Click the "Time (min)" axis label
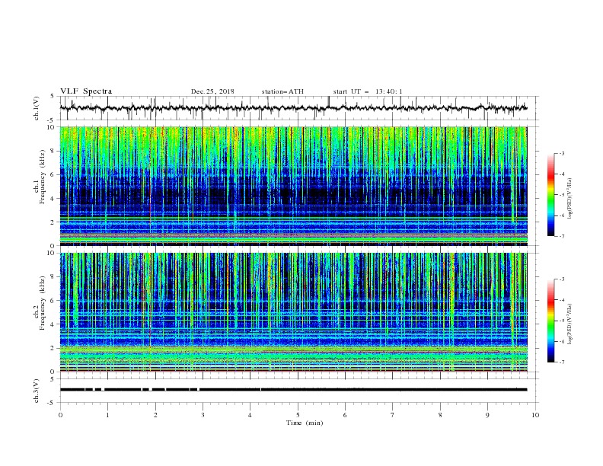Screen dimensions: 603x466 305,423
